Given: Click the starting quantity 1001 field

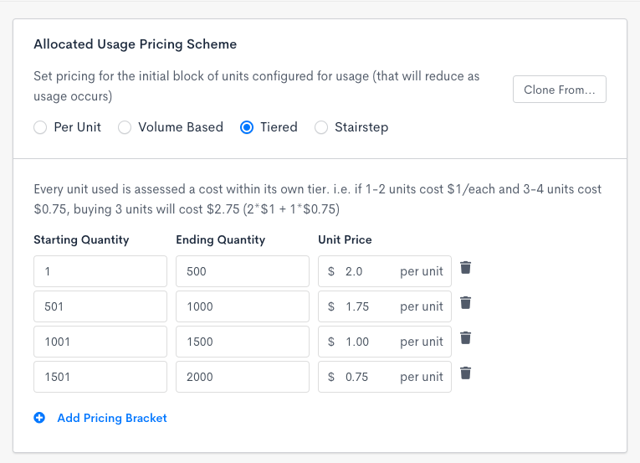Looking at the screenshot, I should pos(100,342).
